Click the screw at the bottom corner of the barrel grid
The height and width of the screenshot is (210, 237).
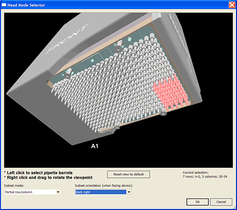pos(117,127)
